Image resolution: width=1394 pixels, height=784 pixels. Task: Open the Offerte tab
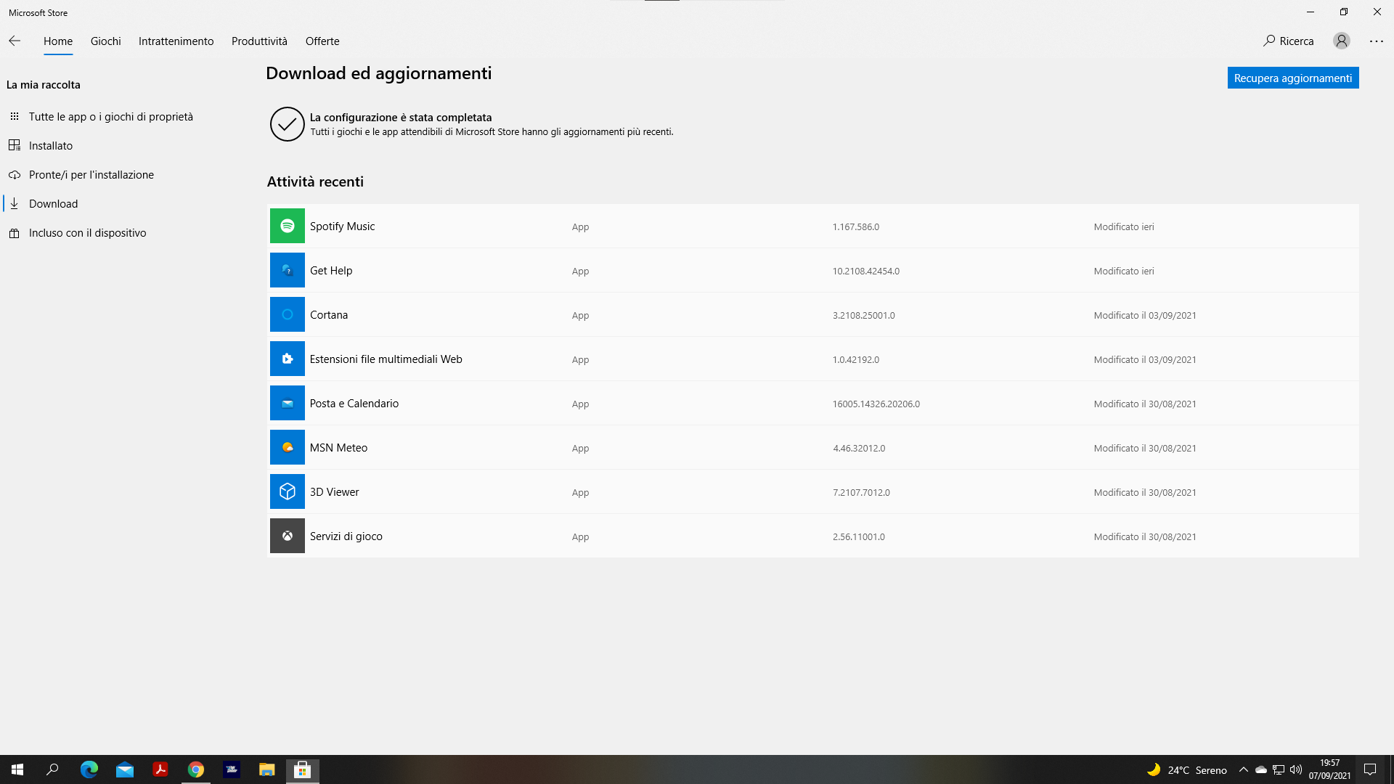point(322,41)
